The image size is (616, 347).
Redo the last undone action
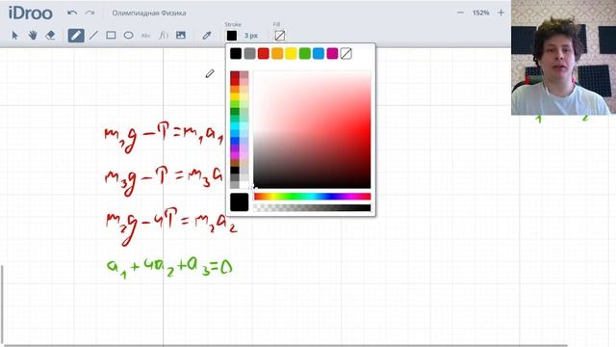(x=90, y=13)
